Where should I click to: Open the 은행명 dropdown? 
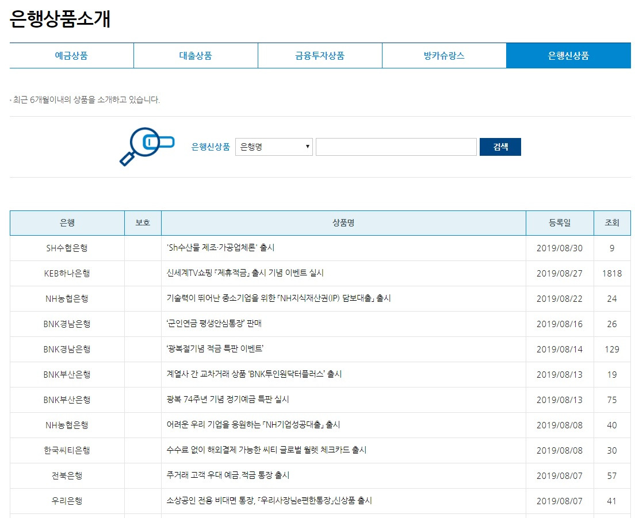click(274, 147)
